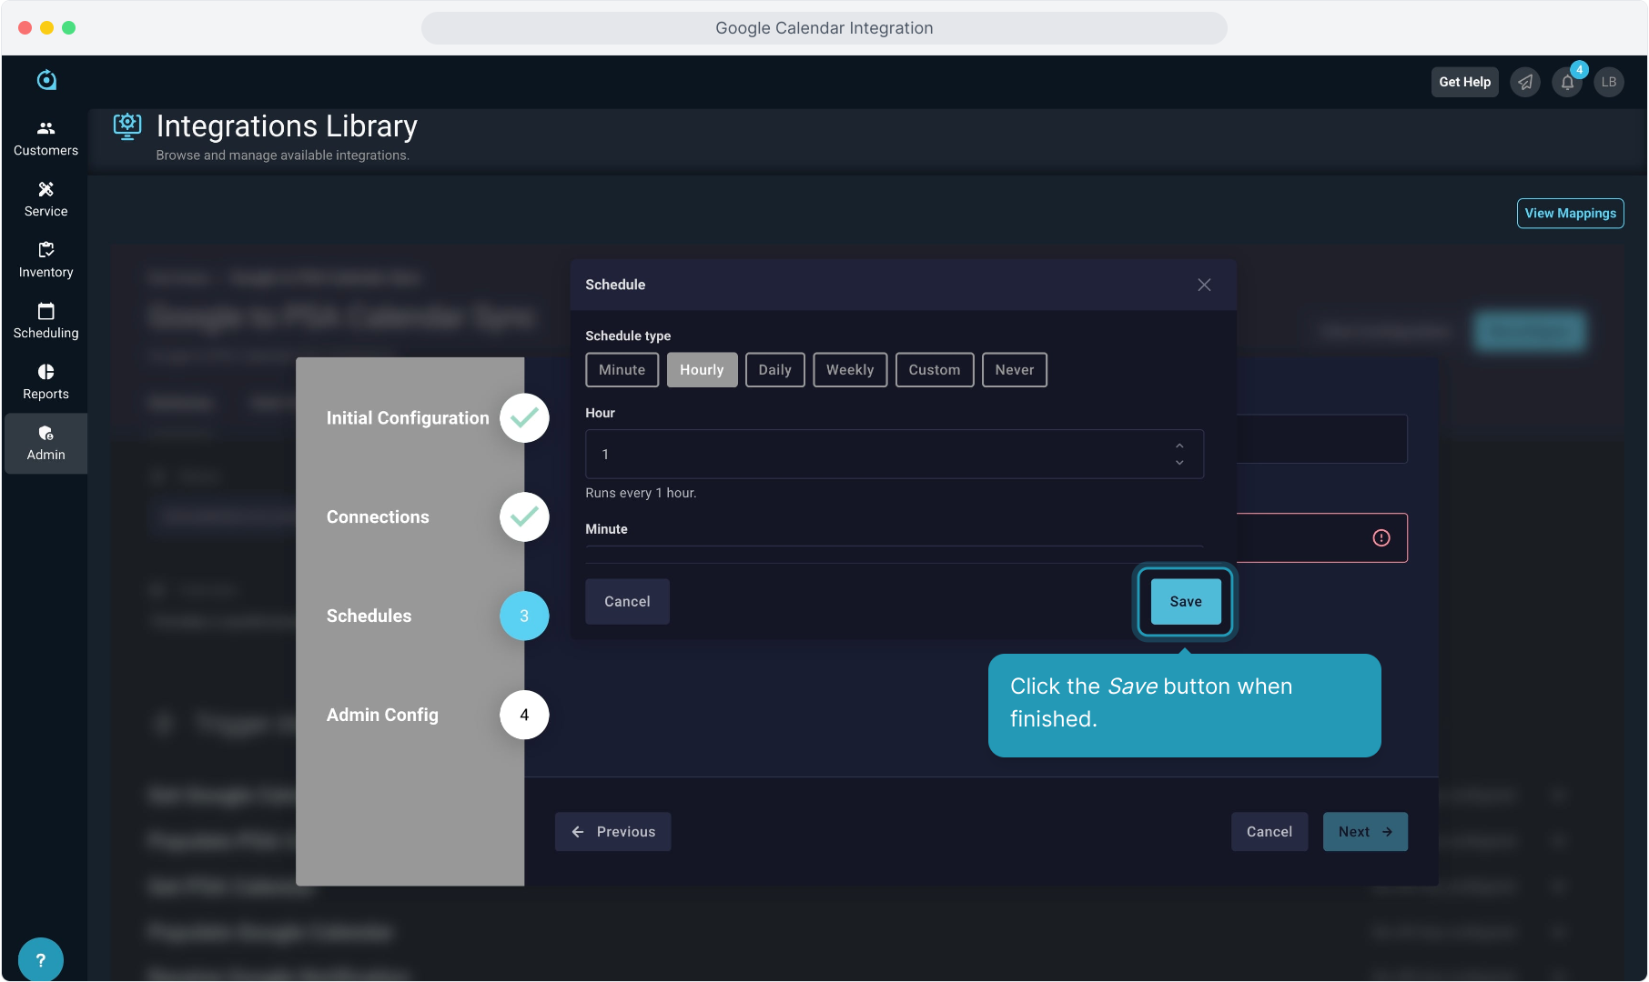Select Weekly schedule type
1649x982 pixels.
click(x=849, y=370)
